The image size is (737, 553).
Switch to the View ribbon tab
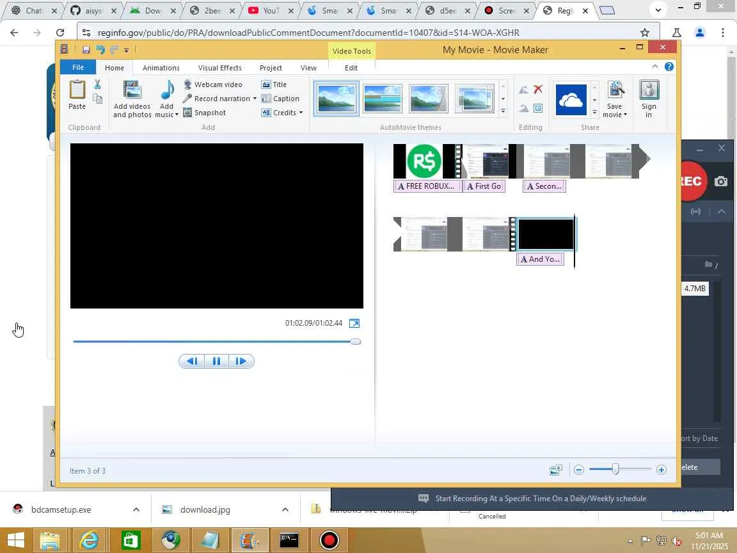(308, 68)
